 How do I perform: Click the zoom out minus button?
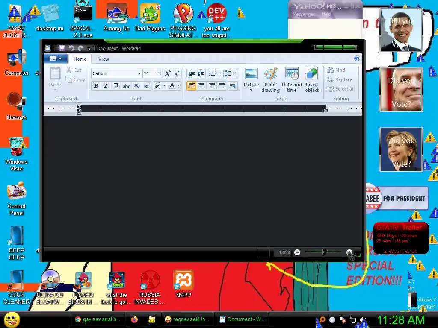point(297,252)
